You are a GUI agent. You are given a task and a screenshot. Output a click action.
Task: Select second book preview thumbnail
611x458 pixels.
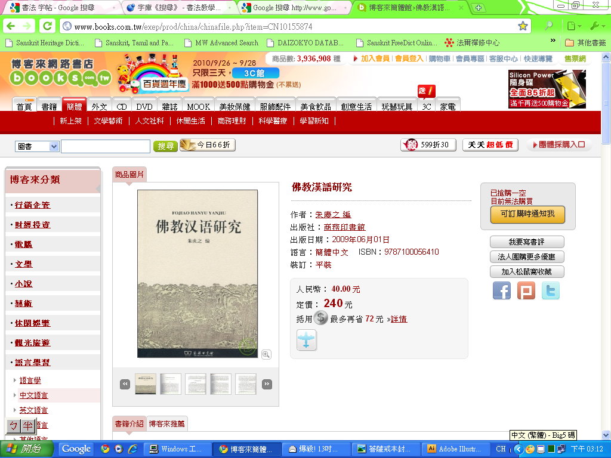pos(171,384)
